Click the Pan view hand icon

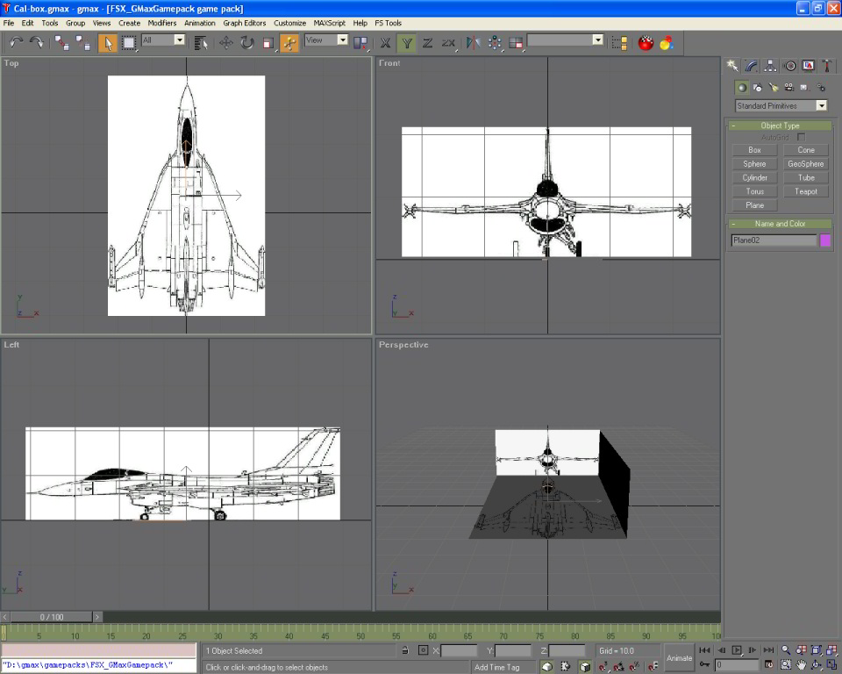coord(800,664)
